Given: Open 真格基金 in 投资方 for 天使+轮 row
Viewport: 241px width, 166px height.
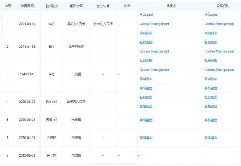Looking at the screenshot, I should point(146,120).
